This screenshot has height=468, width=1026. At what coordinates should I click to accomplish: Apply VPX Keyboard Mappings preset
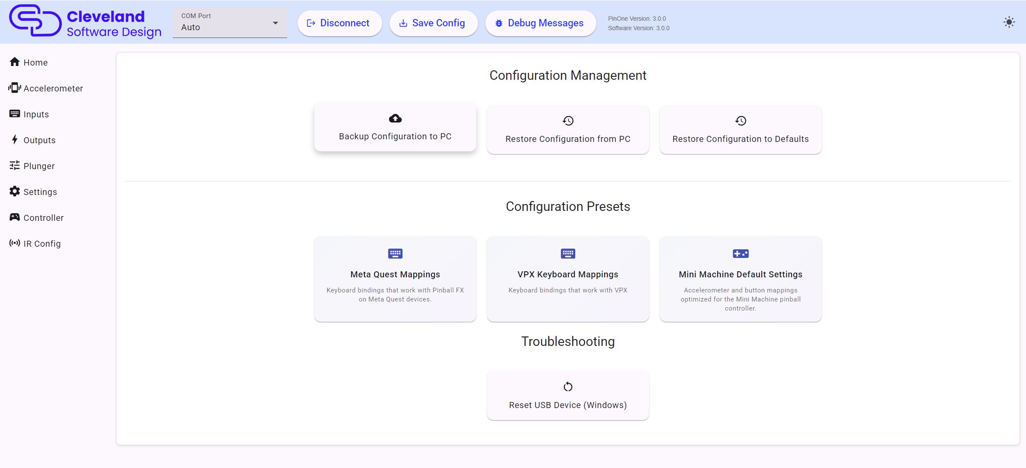pos(568,279)
